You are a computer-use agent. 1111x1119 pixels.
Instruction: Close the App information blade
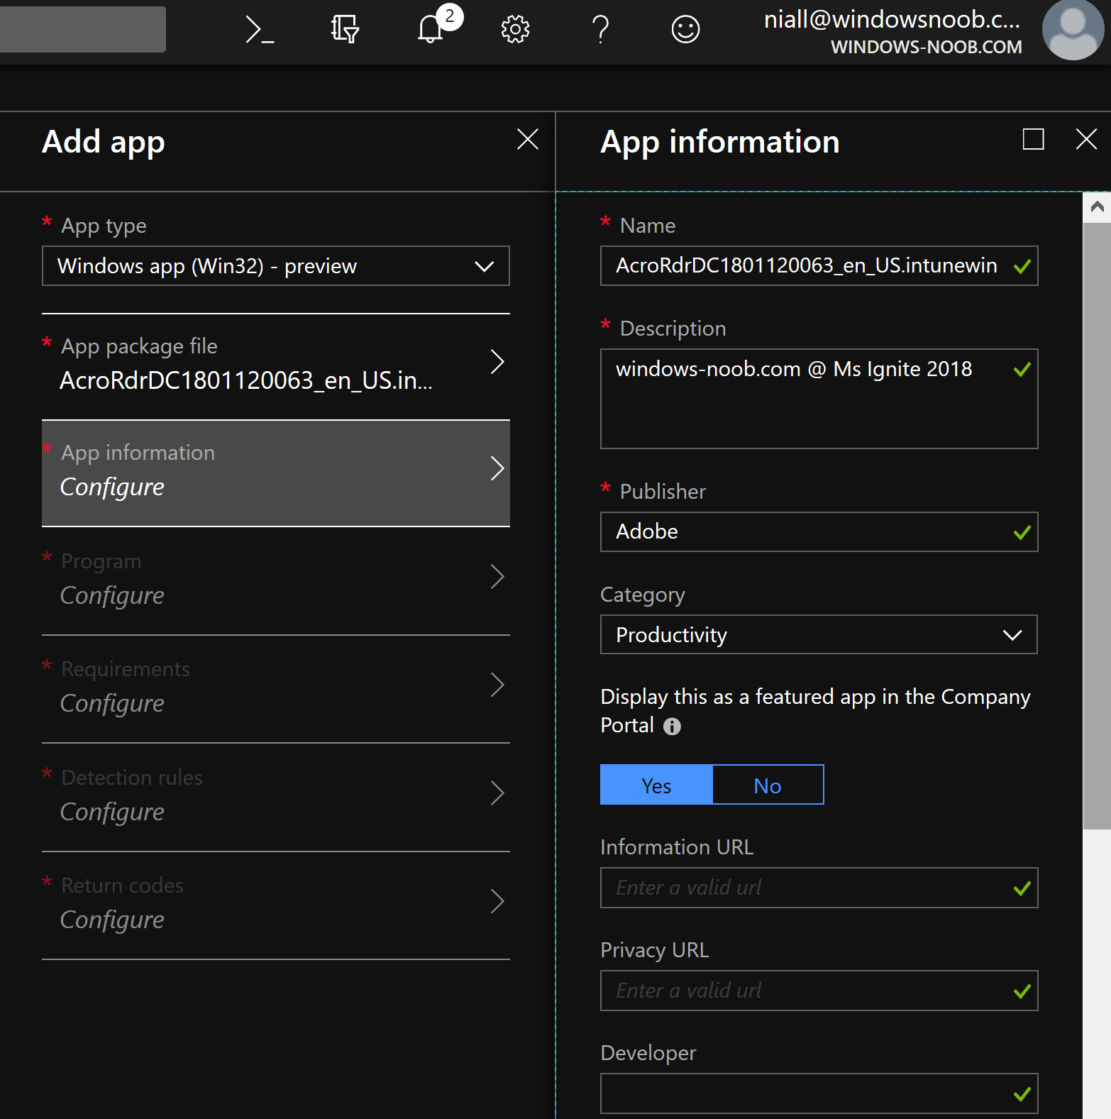point(1086,139)
